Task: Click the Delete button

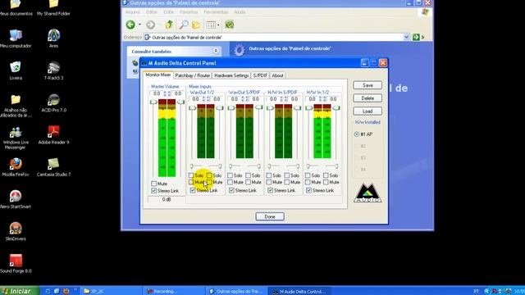Action: coord(367,98)
